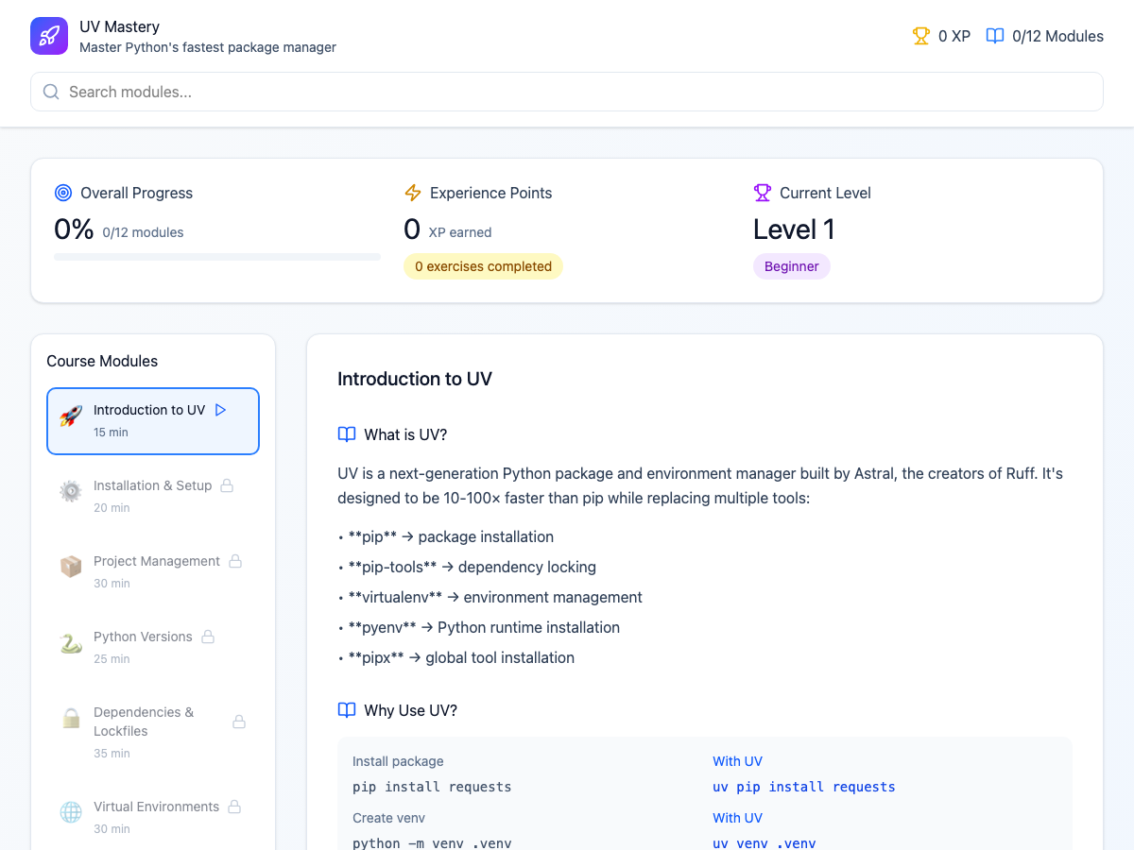Click the Create venv label
Screen dimensions: 1134x850
pyautogui.click(x=388, y=818)
